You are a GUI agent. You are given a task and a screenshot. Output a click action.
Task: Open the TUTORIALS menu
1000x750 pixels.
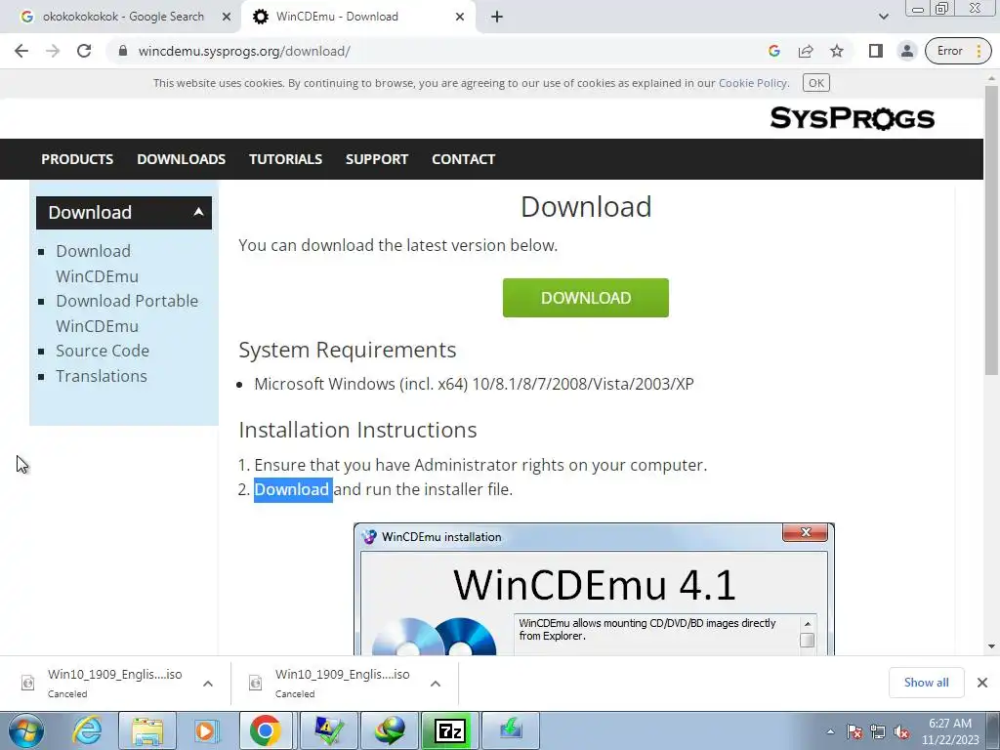[x=285, y=159]
